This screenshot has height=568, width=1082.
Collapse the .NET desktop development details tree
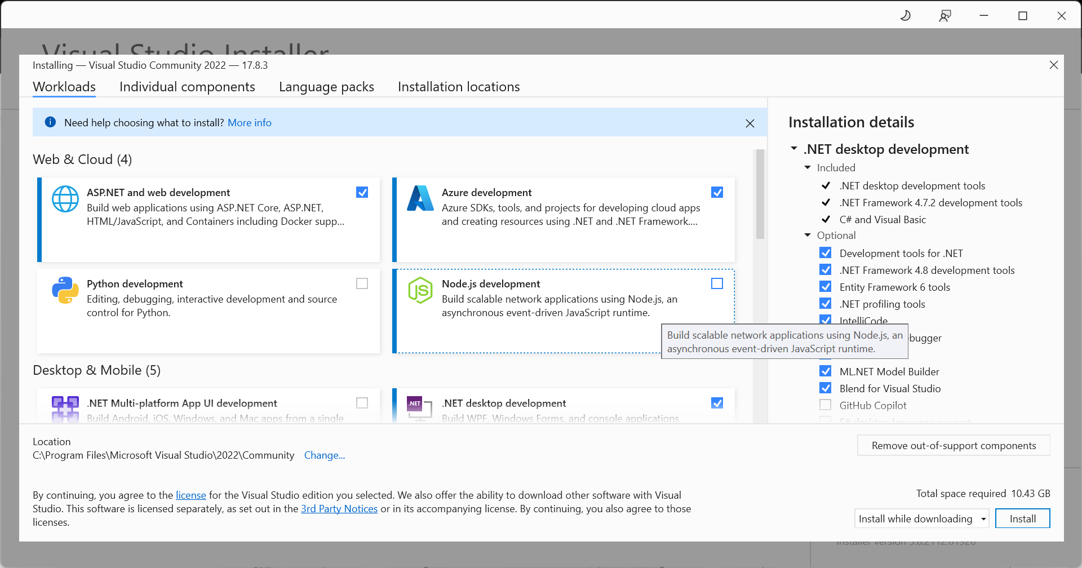794,149
